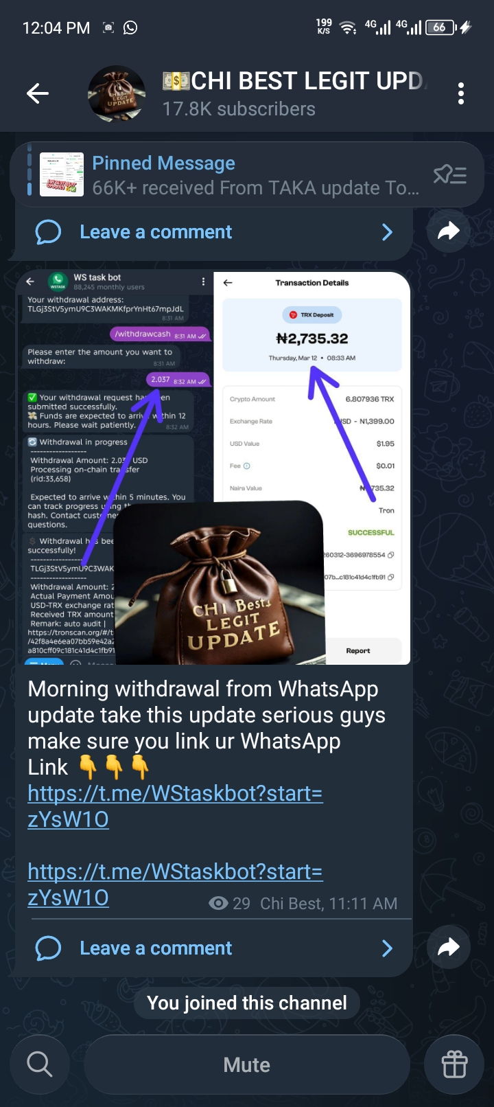Open the second WStaskbot referral link

pos(175,885)
